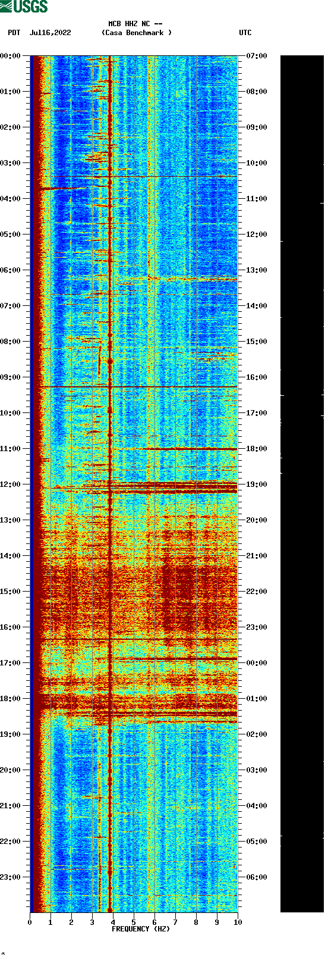Select 03:00 on the UTC time axis

(x=257, y=770)
